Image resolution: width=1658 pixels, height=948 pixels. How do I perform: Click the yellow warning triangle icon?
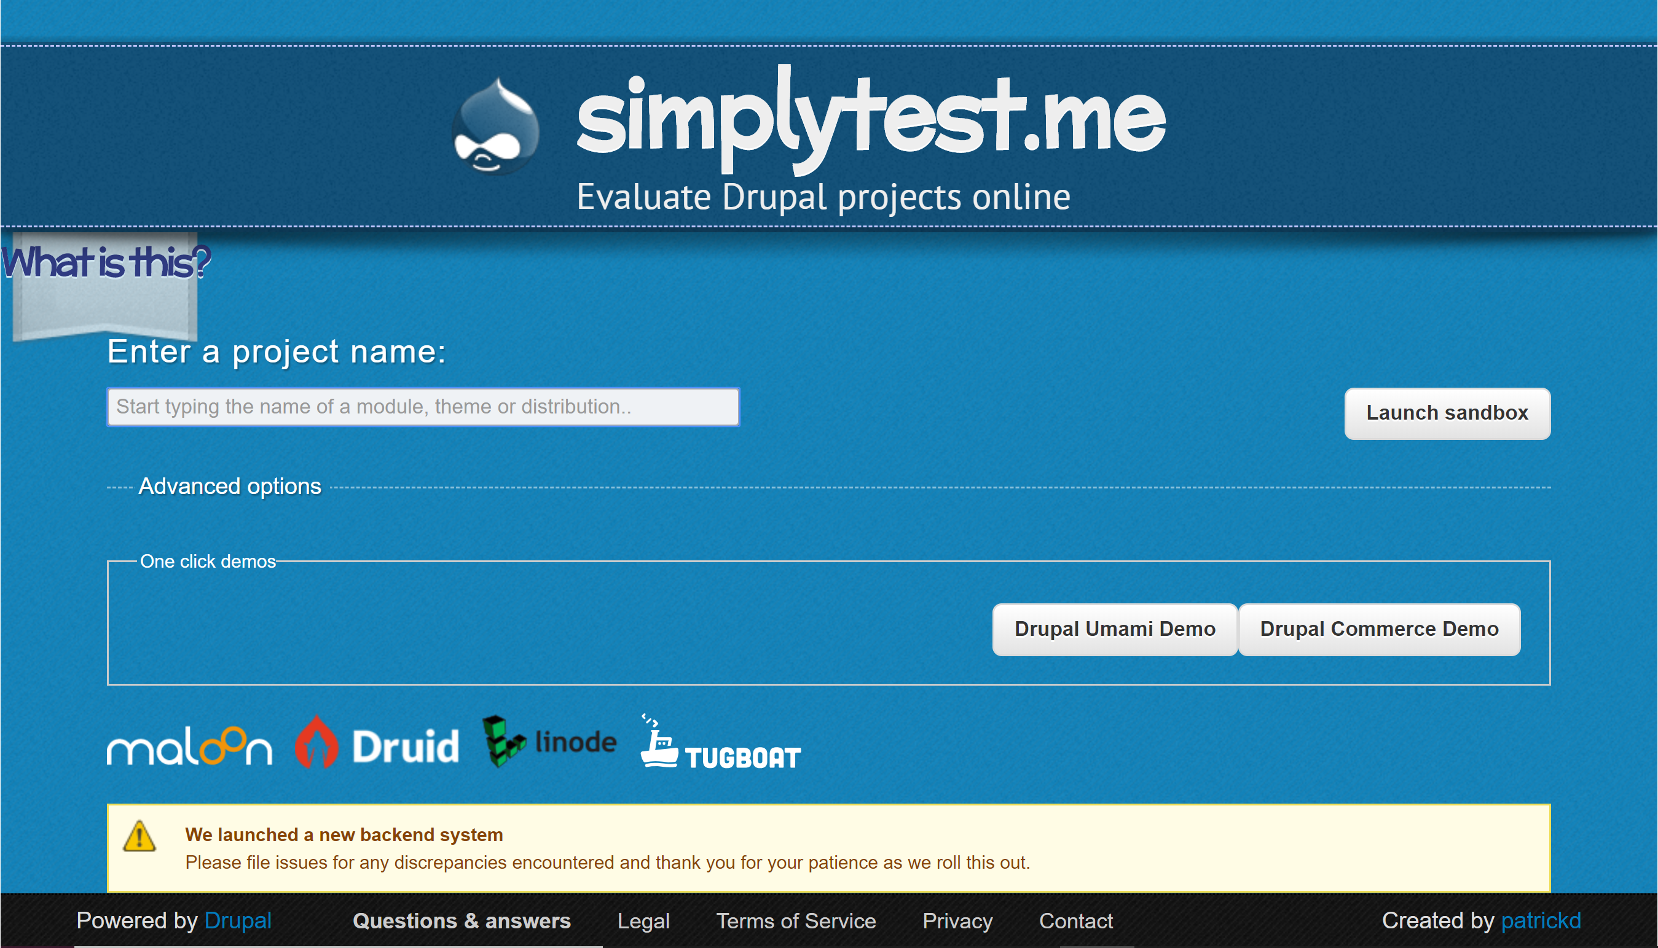139,837
